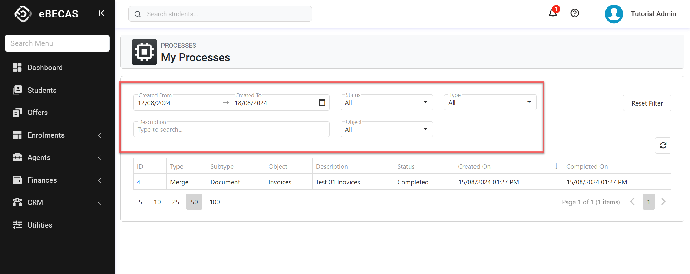Open the date range calendar picker
This screenshot has width=690, height=274.
322,102
